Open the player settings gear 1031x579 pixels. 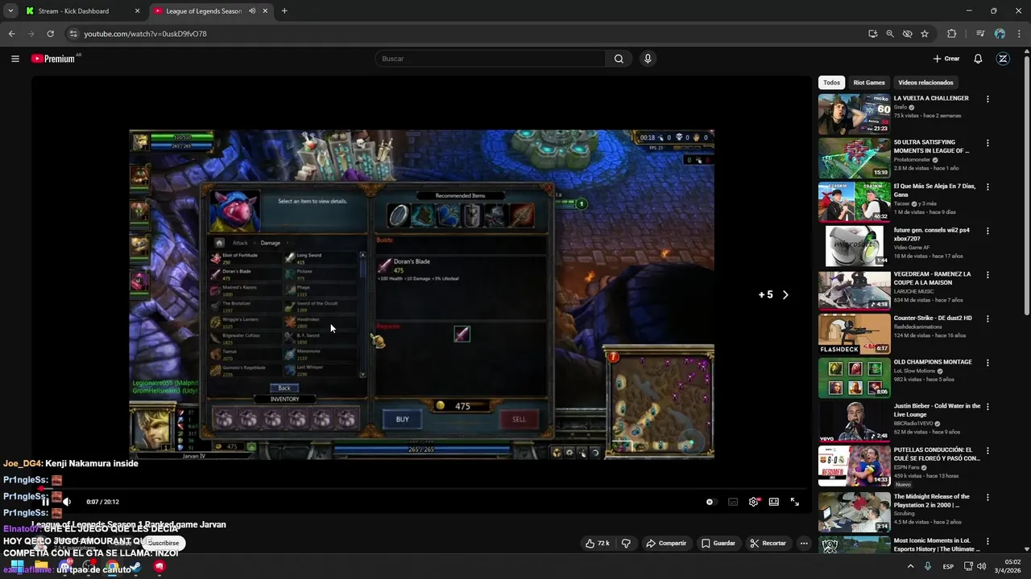(753, 502)
